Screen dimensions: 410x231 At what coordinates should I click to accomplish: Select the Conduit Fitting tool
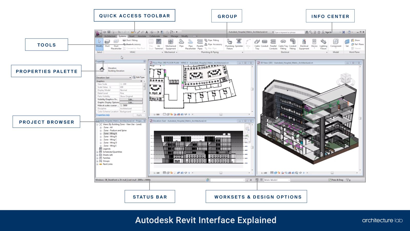click(x=293, y=44)
